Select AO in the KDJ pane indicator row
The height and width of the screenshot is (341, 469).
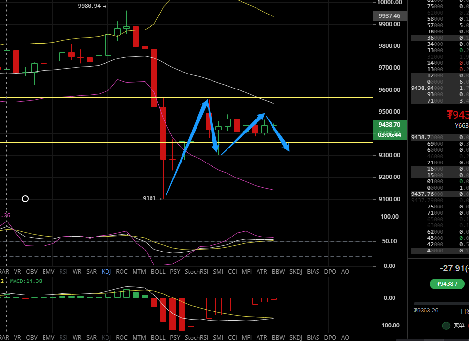[345, 272]
